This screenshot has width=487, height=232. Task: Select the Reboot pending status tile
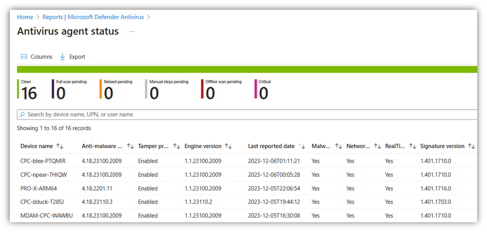[116, 90]
